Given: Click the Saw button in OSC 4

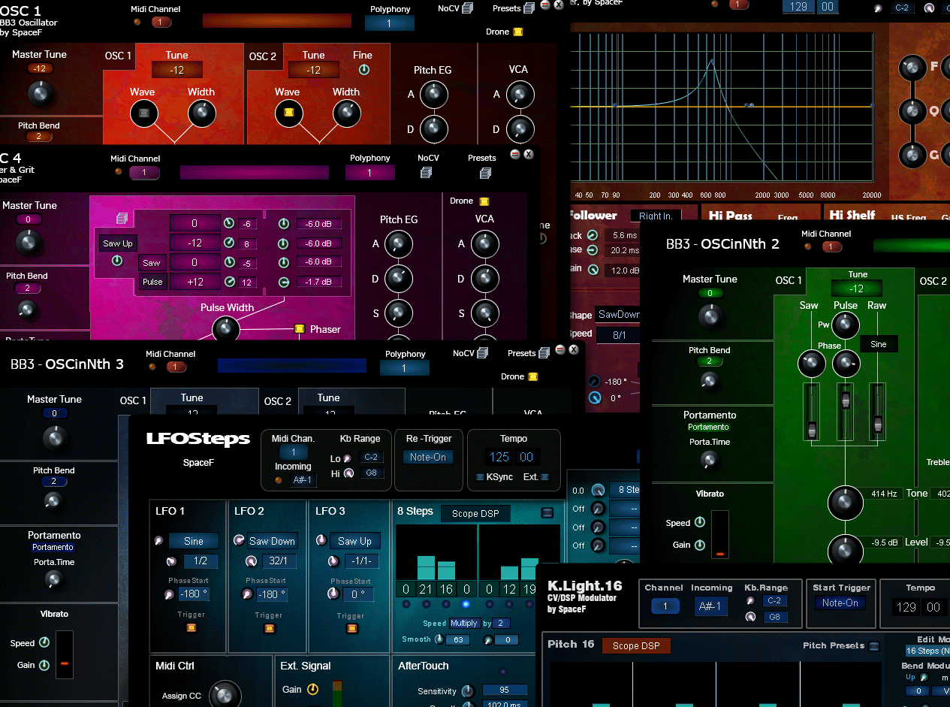Looking at the screenshot, I should tap(152, 263).
